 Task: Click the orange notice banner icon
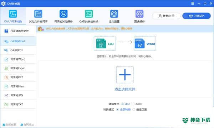click(x=41, y=29)
